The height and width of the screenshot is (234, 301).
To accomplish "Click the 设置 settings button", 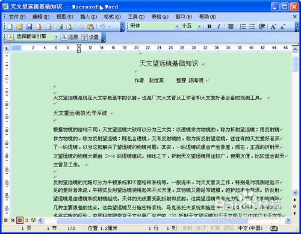I will [x=90, y=37].
